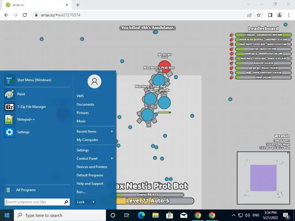Viewport: 295px width, 221px height.
Task: Click the Level 71 Auto-5 bar
Action: tap(155, 201)
